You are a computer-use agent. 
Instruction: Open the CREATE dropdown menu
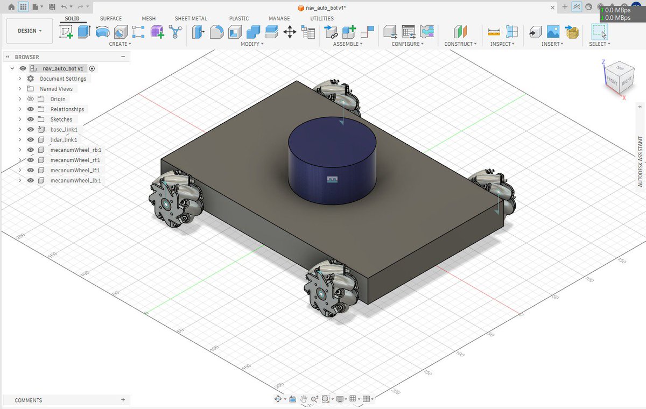120,44
